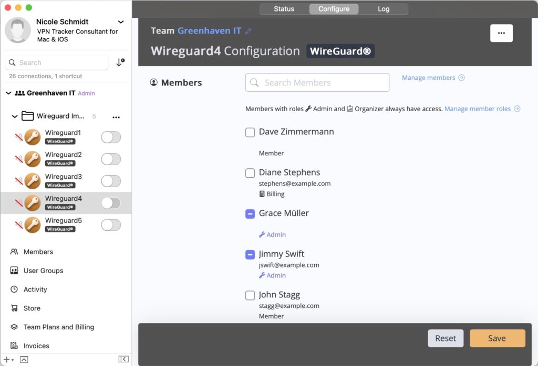Click the Wireguard5 key icon
This screenshot has width=538, height=366.
(33, 225)
